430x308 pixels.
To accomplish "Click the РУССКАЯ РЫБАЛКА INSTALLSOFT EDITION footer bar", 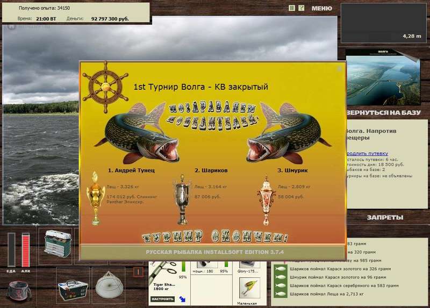I will pyautogui.click(x=212, y=252).
